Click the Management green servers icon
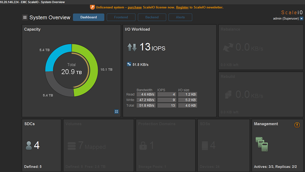 (x=262, y=144)
